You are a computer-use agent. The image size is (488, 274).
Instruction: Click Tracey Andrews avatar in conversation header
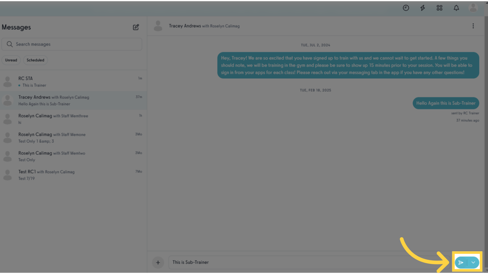click(158, 26)
